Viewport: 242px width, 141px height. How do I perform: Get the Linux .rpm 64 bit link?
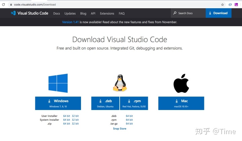pyautogui.click(x=129, y=120)
